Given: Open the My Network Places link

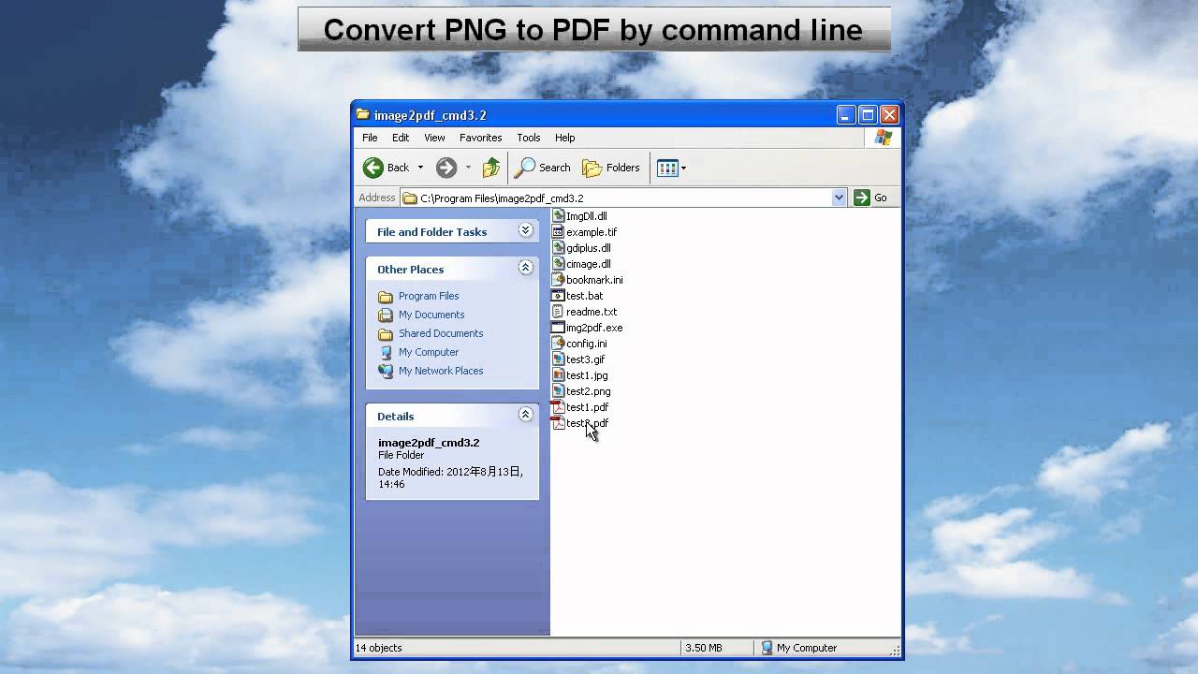Looking at the screenshot, I should [441, 371].
